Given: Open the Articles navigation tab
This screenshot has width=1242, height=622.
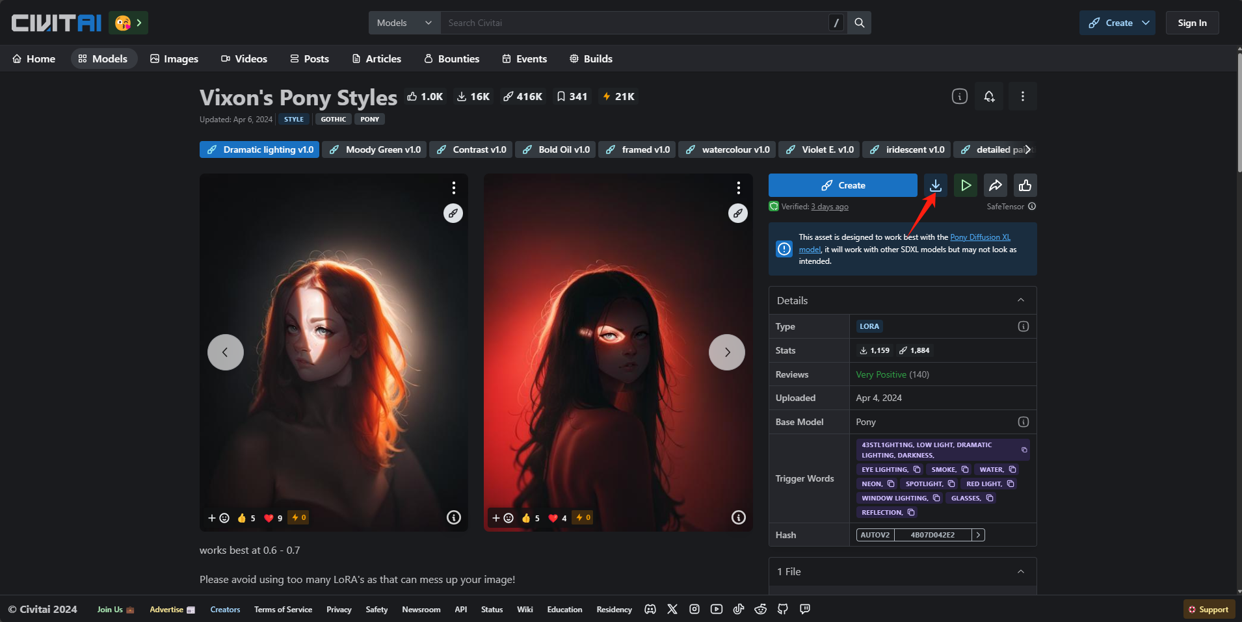Looking at the screenshot, I should (377, 58).
